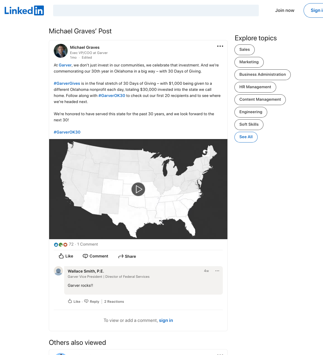Click the Comment speech-bubble button
323x355 pixels.
pos(96,256)
